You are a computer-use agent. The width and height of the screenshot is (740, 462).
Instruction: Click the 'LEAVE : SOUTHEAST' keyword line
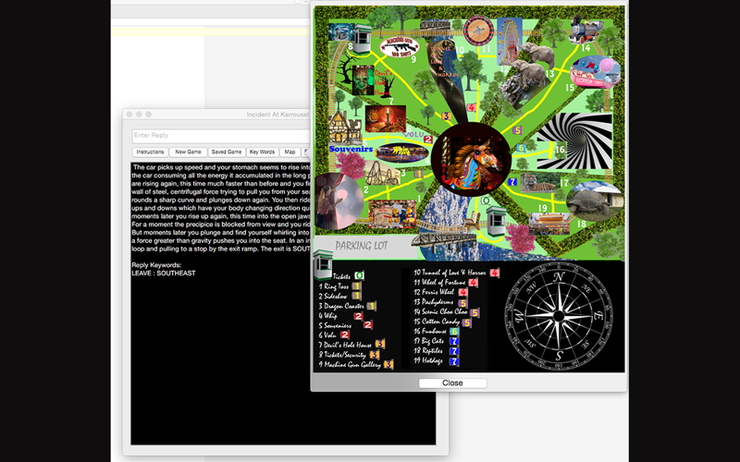164,274
